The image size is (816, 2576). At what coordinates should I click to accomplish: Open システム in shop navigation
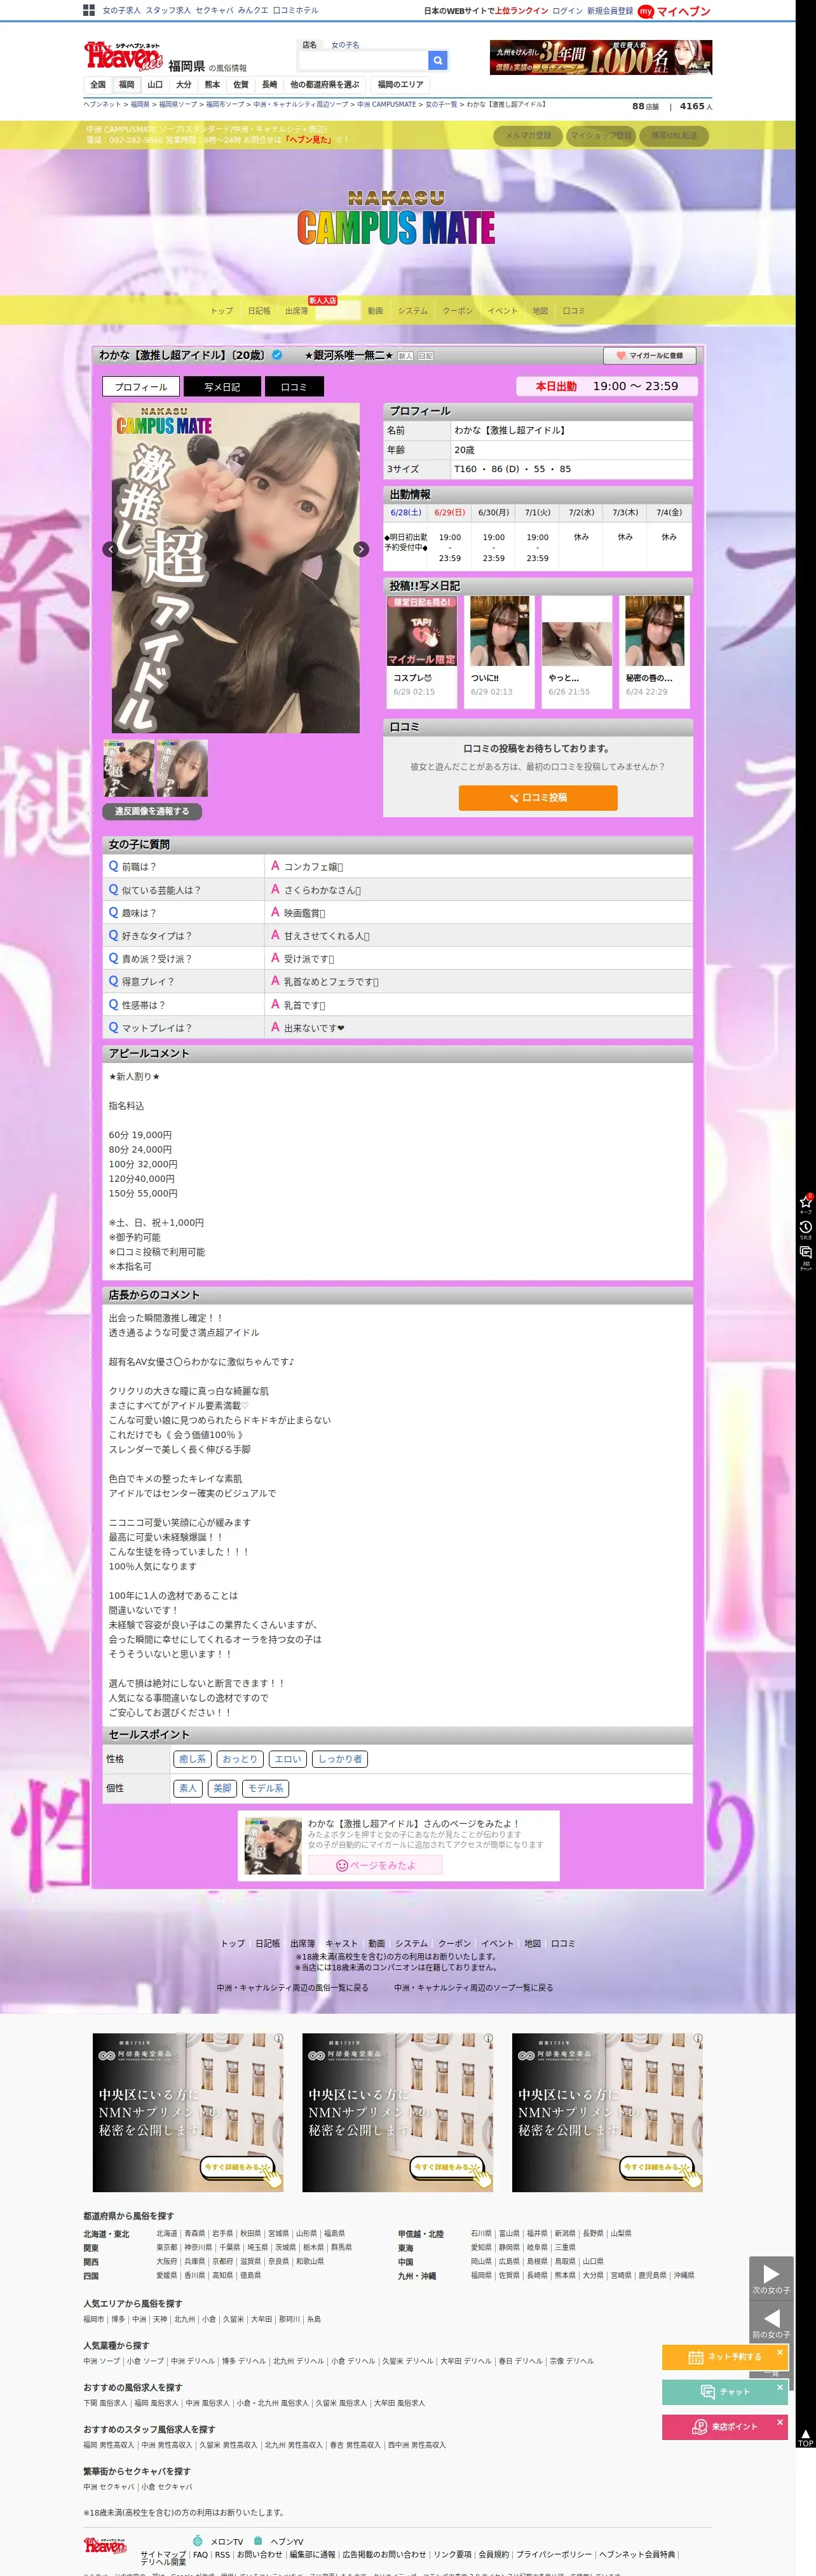(x=412, y=311)
